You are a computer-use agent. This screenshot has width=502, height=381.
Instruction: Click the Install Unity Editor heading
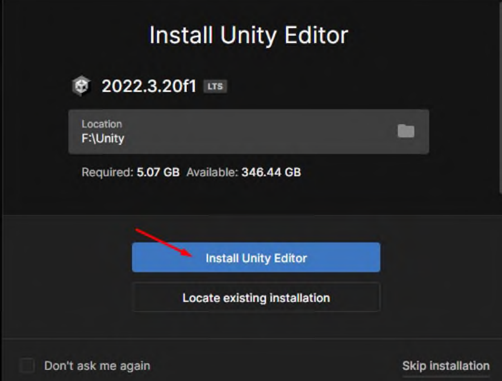(249, 35)
